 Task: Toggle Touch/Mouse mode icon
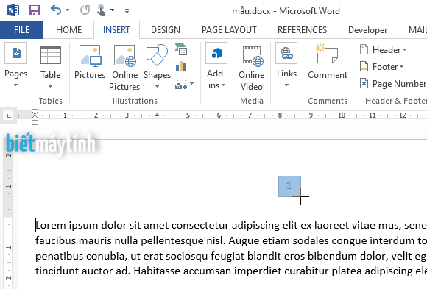102,10
